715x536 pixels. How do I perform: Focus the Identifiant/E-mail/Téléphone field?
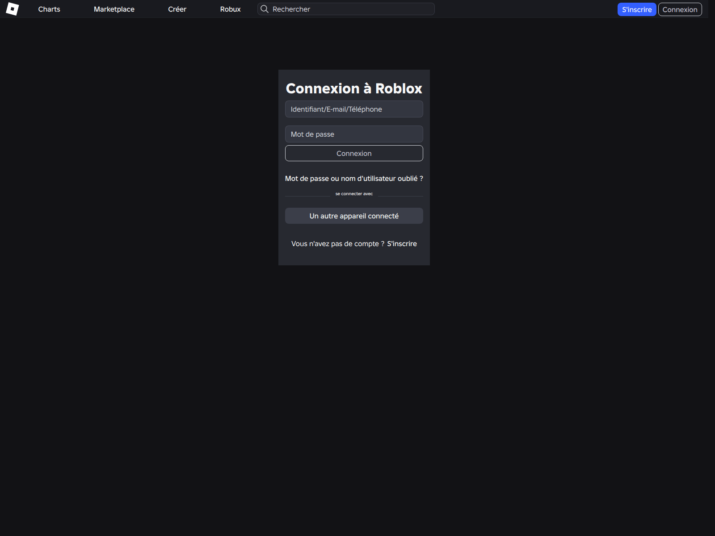click(x=354, y=109)
